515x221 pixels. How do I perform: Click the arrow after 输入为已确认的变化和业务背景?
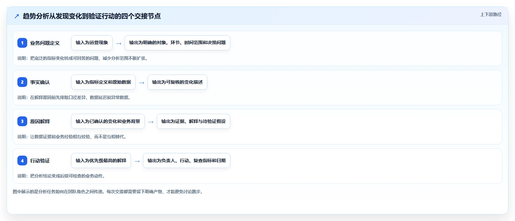pos(151,122)
